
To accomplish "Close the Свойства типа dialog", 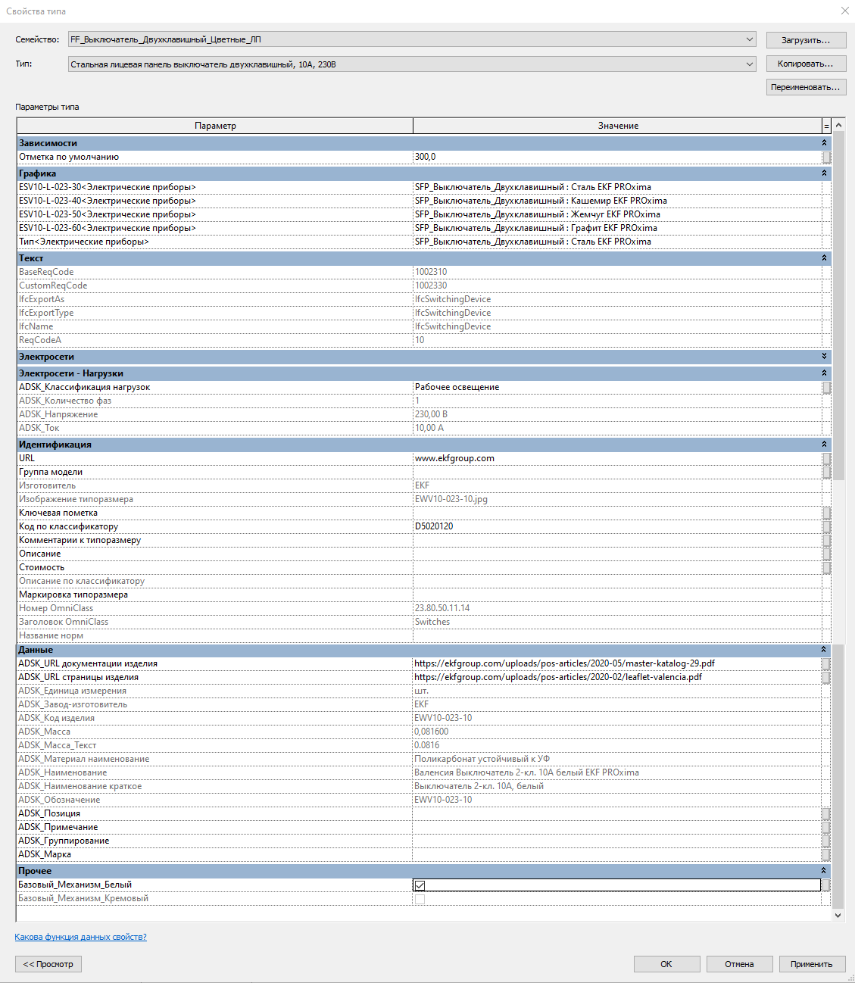I will (x=845, y=11).
